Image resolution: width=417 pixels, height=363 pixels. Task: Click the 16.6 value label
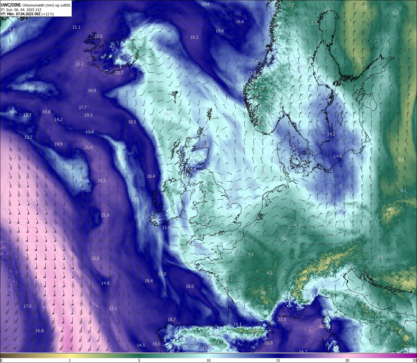coord(240,22)
